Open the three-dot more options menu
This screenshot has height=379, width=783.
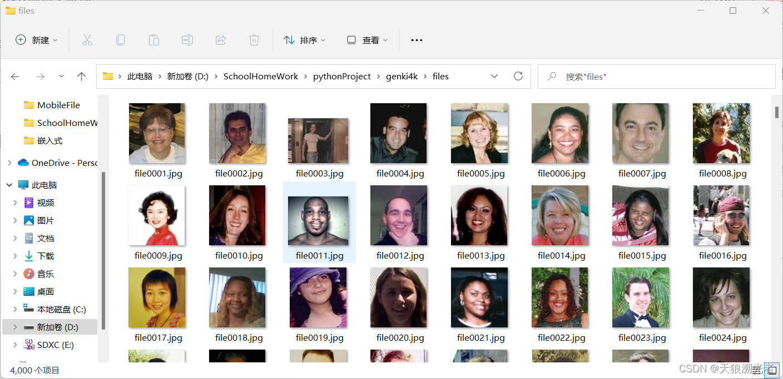[x=417, y=40]
